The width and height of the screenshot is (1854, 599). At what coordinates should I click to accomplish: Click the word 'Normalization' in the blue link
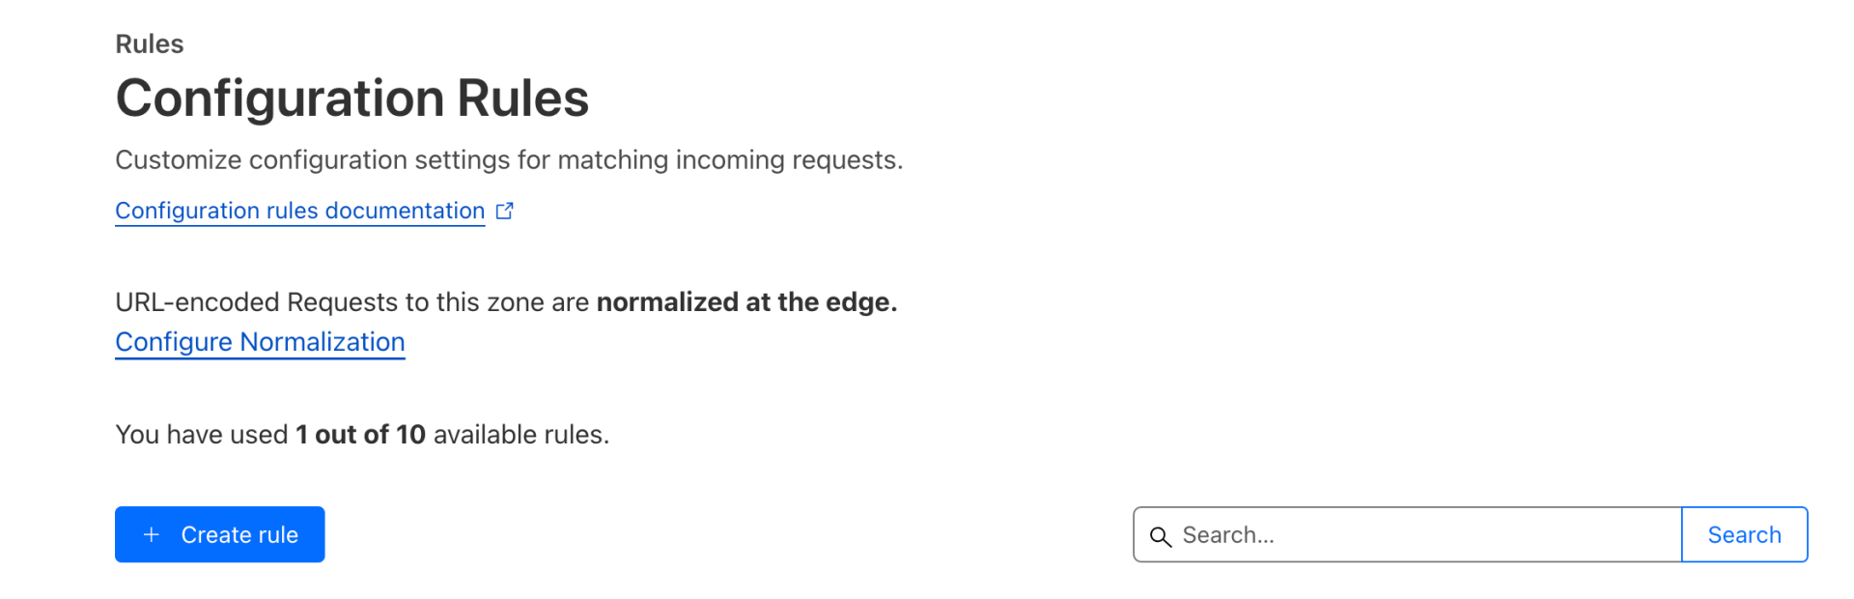[323, 342]
